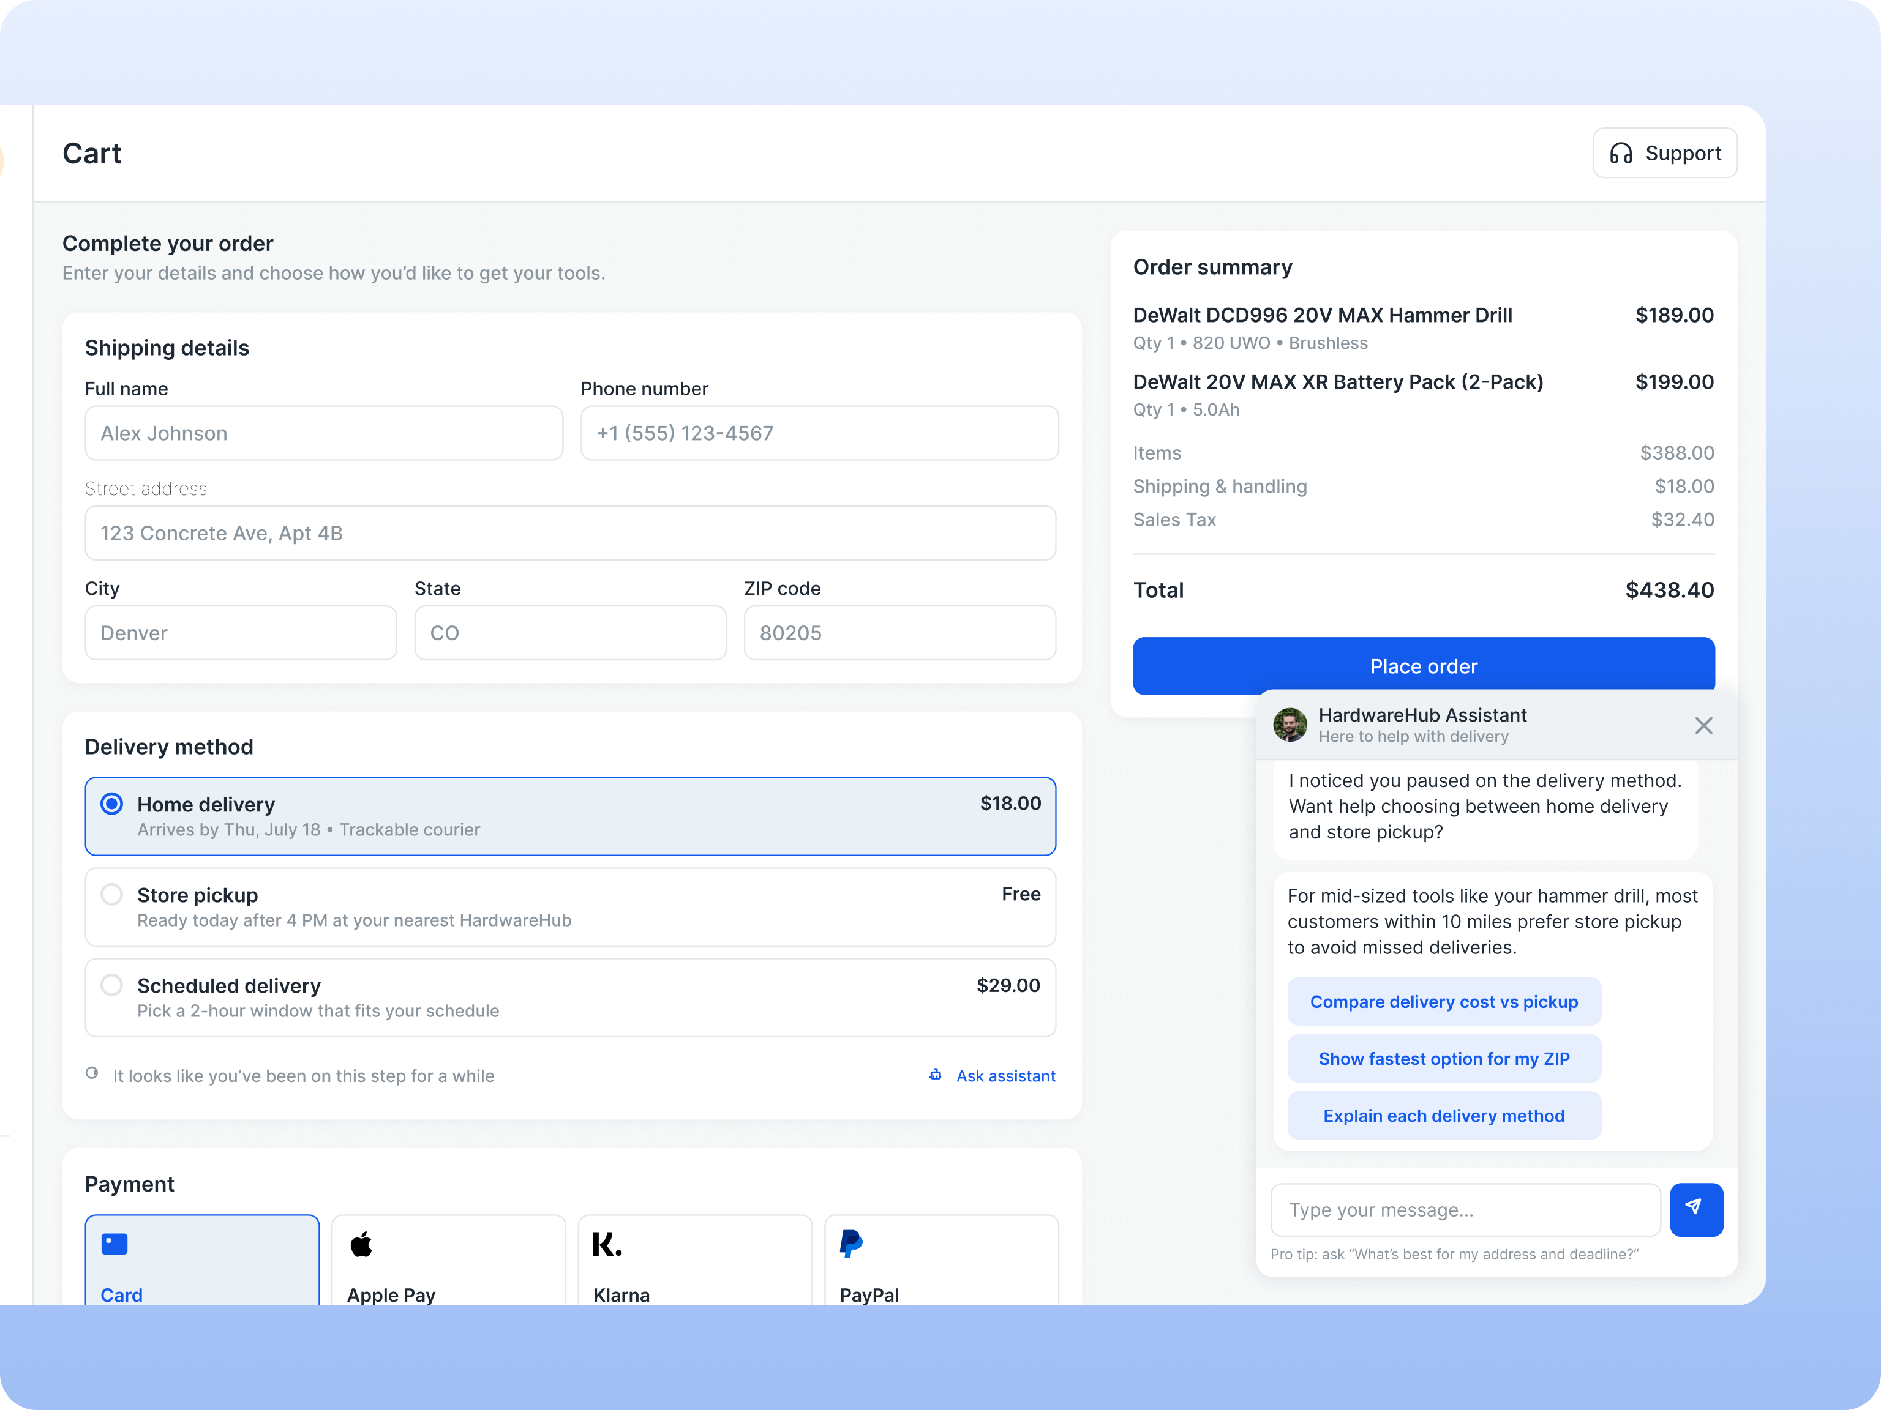Click the robot icon beside Ask assistant

[936, 1075]
